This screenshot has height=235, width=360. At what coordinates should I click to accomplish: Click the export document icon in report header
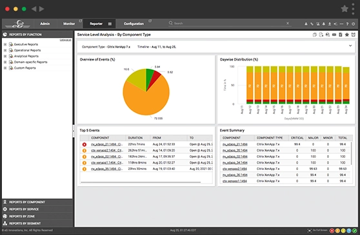[321, 35]
